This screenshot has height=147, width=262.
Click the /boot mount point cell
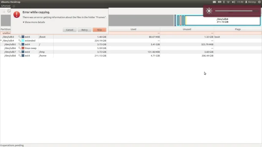coord(42,37)
